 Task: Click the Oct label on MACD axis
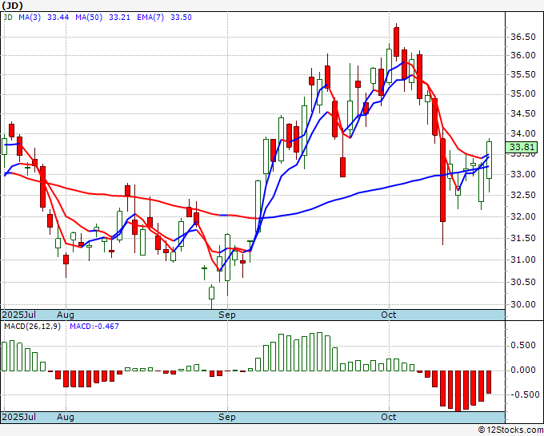tap(389, 417)
